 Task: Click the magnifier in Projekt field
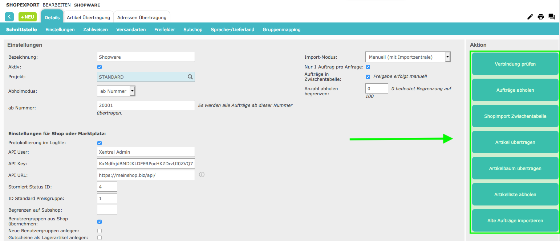[190, 77]
